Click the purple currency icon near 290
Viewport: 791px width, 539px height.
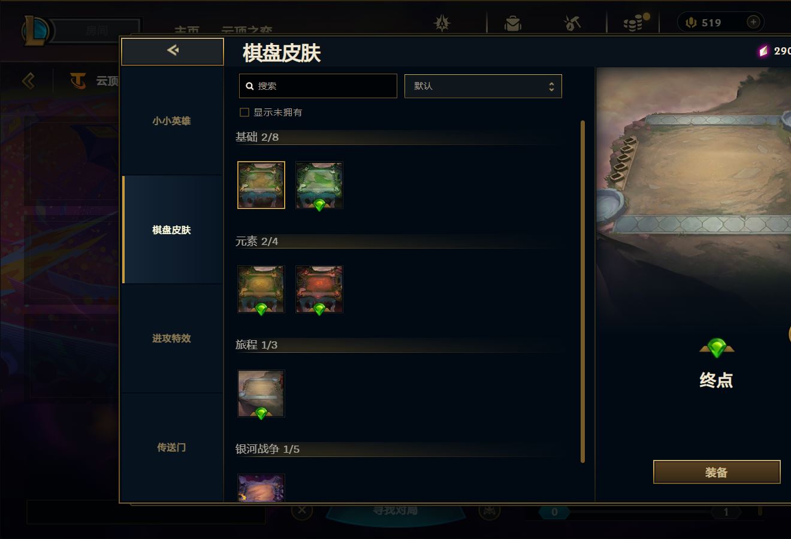point(763,51)
